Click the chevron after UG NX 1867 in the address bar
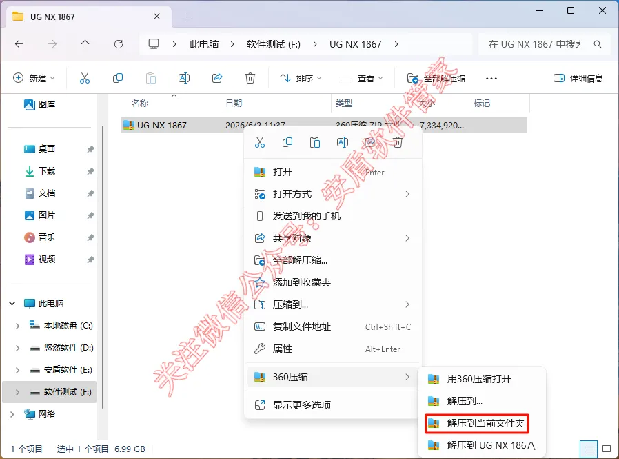The image size is (619, 459). [396, 44]
